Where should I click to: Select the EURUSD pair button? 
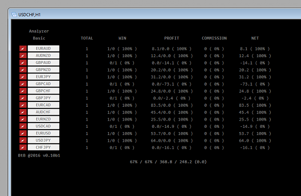coord(43,133)
